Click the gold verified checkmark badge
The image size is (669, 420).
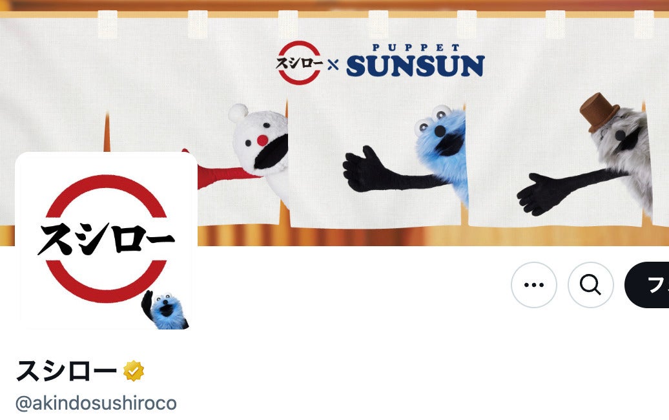click(134, 371)
